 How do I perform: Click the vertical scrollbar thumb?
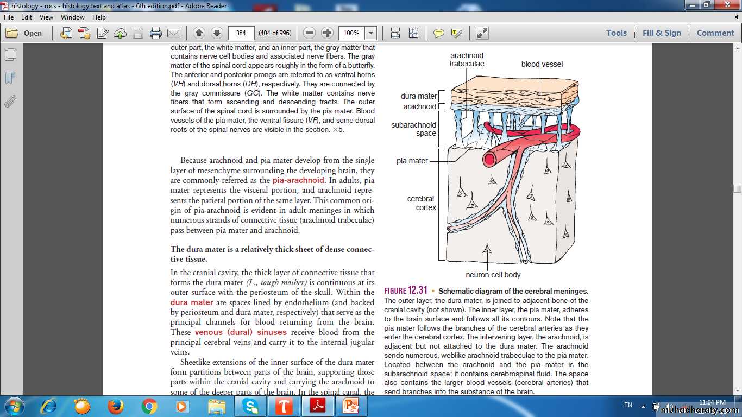coord(737,188)
